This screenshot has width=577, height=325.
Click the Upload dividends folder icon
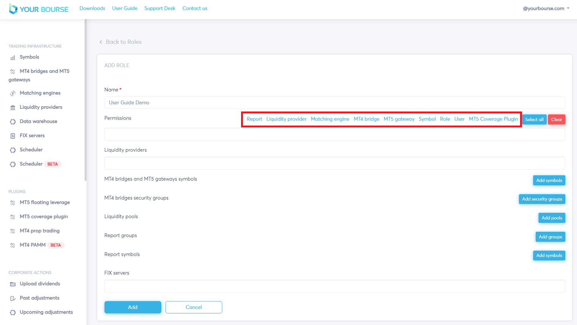[x=13, y=284]
